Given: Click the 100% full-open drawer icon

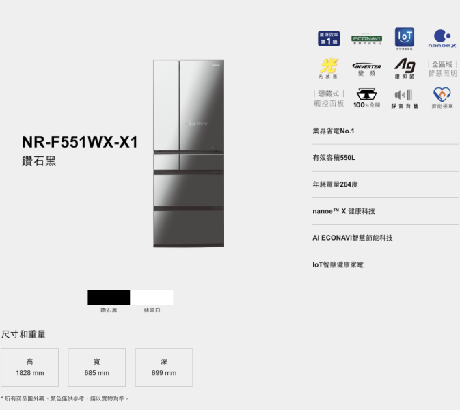Looking at the screenshot, I should pyautogui.click(x=366, y=98).
